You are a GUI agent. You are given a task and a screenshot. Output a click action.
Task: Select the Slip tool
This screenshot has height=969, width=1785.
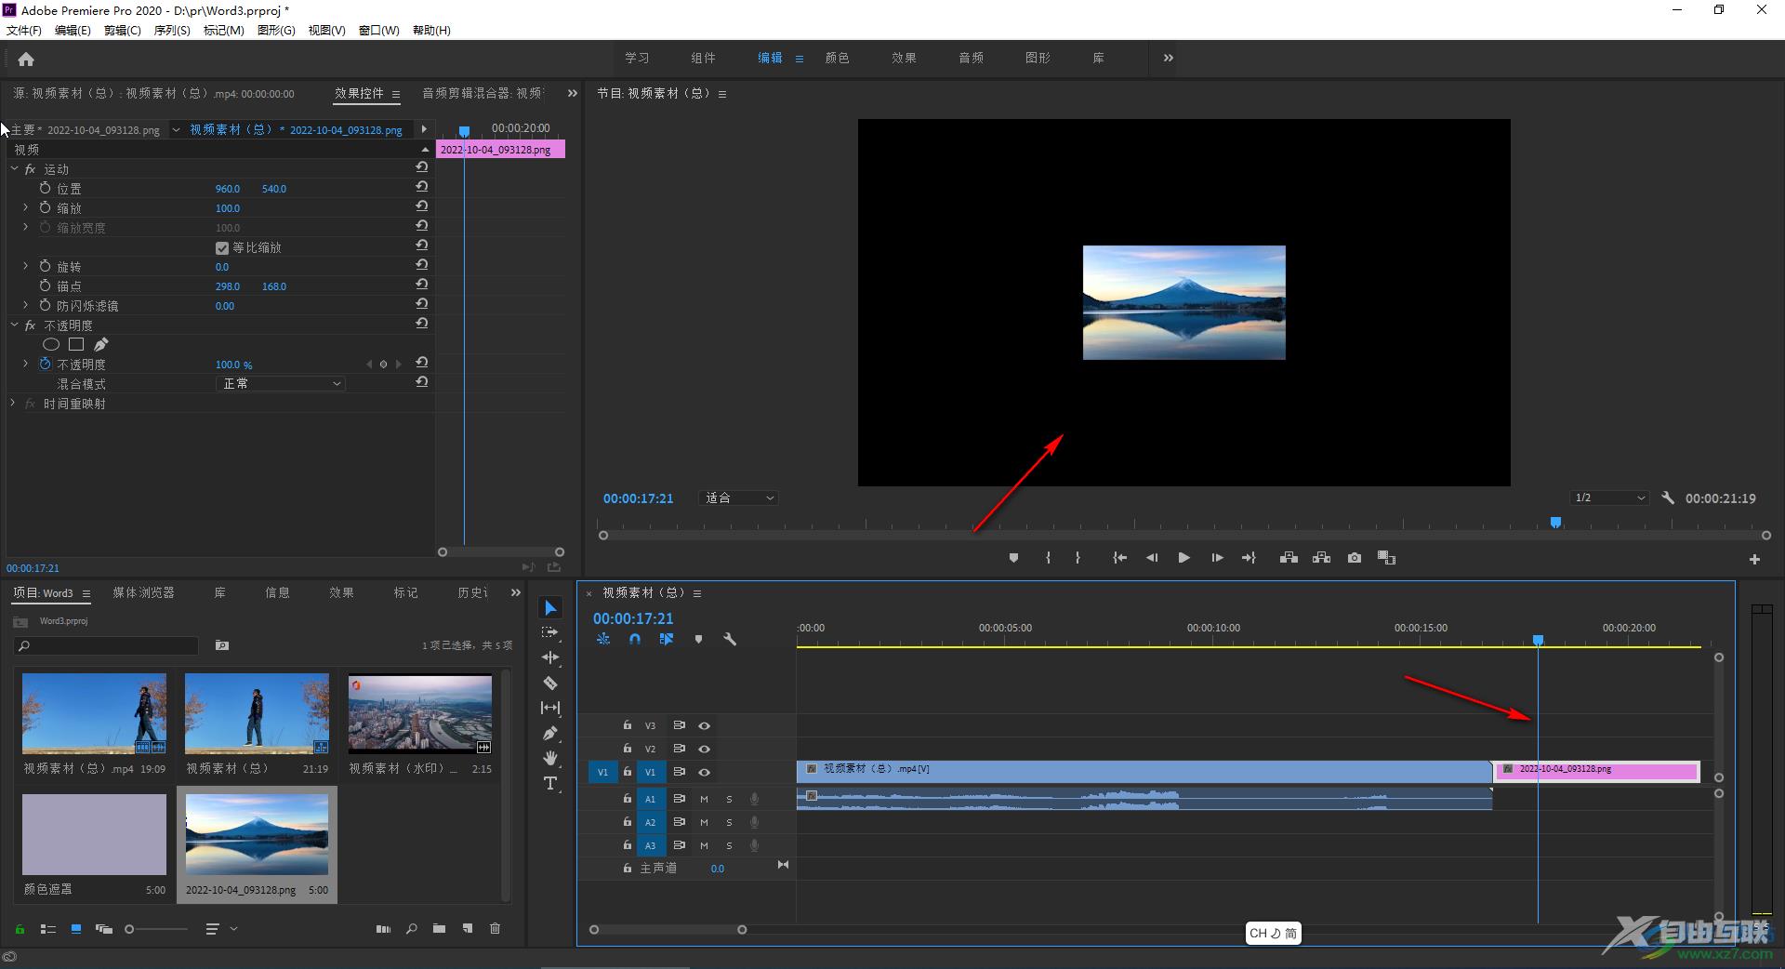click(550, 708)
